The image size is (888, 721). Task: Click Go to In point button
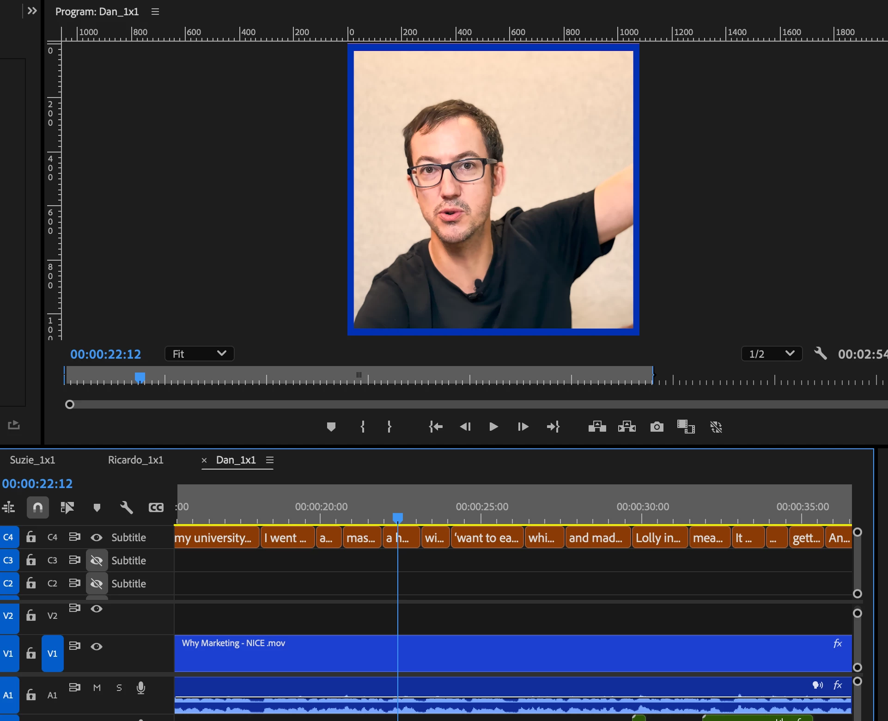[x=436, y=427]
